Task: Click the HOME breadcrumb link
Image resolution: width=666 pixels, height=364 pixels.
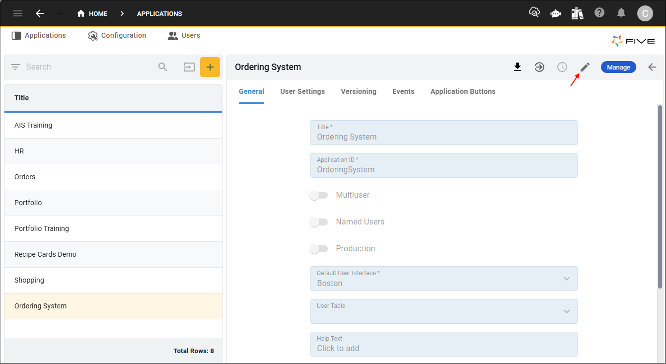Action: (x=98, y=13)
